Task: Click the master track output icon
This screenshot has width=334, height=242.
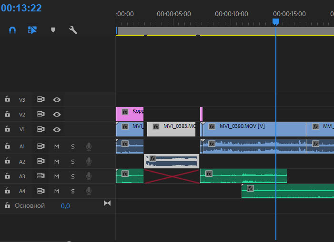Action: tap(107, 203)
